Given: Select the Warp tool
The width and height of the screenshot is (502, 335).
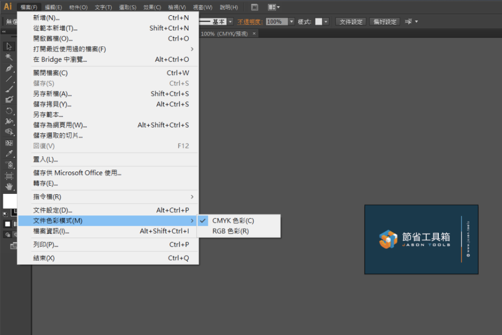Looking at the screenshot, I should [9, 121].
